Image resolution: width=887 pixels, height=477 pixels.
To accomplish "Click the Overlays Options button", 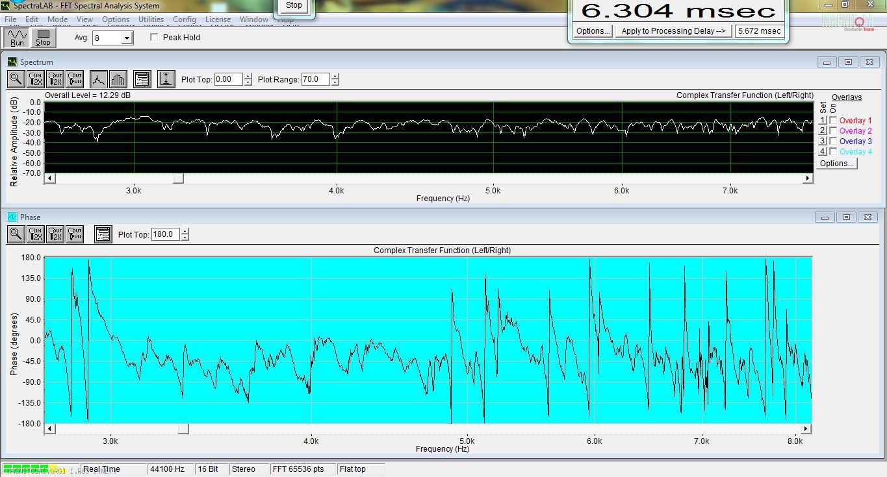I will tap(836, 164).
